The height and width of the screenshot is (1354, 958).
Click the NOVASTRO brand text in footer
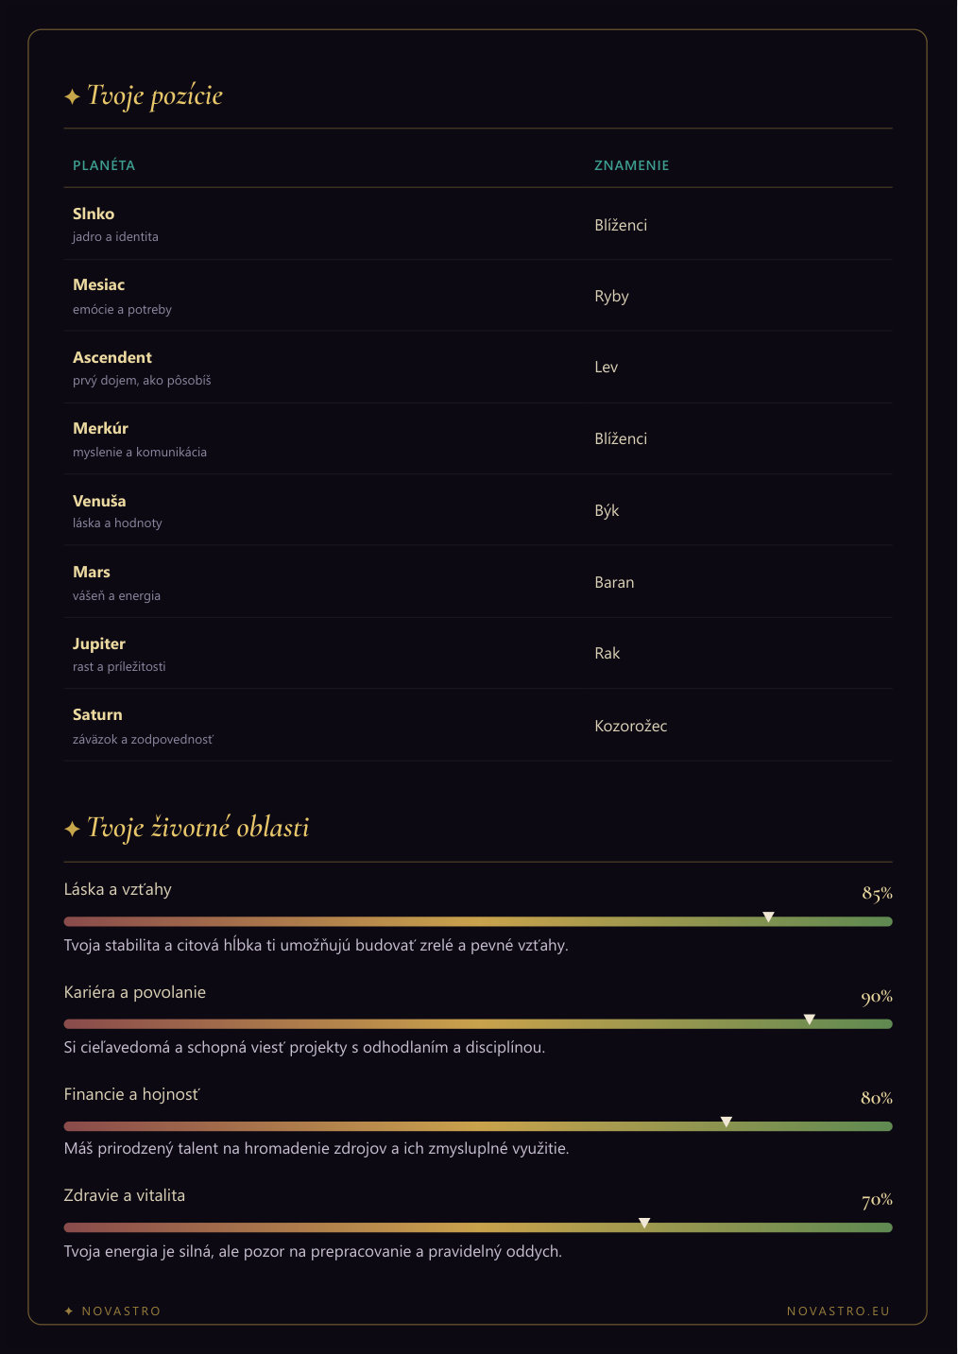121,1311
